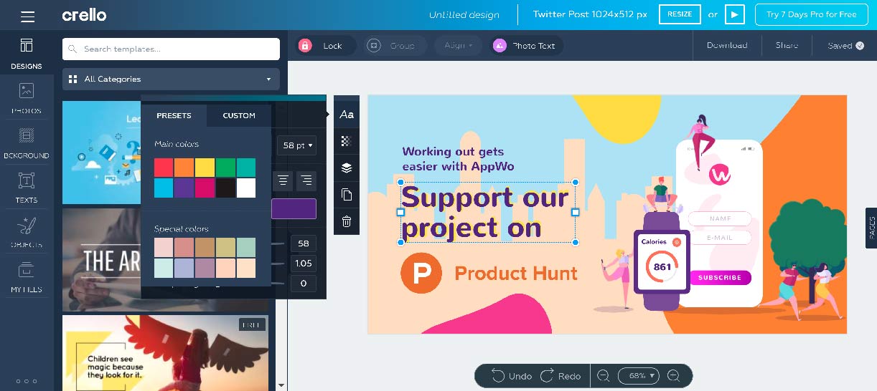Screen dimensions: 877x391
Task: Click Download in the top toolbar
Action: pos(727,45)
